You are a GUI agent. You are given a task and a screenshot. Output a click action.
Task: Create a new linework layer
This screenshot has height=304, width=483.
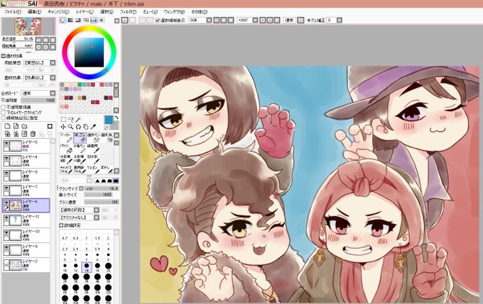[x=16, y=126]
